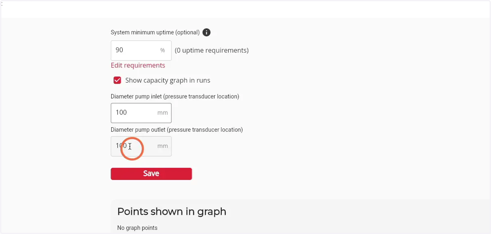This screenshot has height=234, width=491.
Task: Click the '(0 uptime requirements)' text
Action: [x=212, y=50]
